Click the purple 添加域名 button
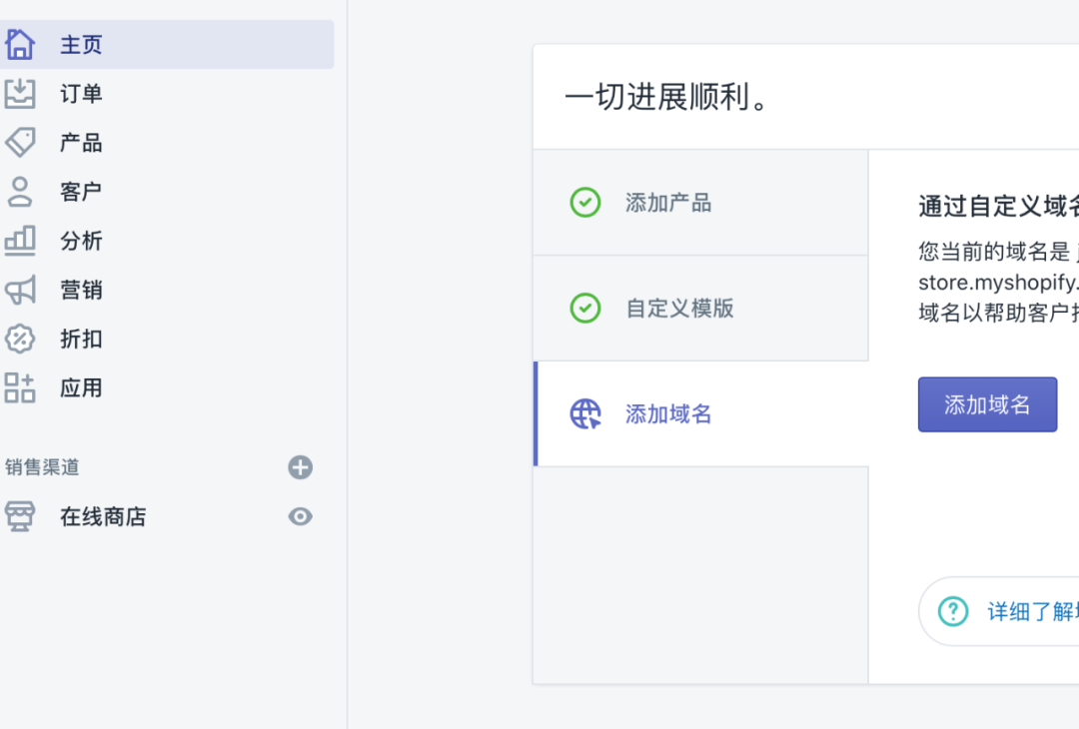Image resolution: width=1079 pixels, height=729 pixels. click(987, 404)
